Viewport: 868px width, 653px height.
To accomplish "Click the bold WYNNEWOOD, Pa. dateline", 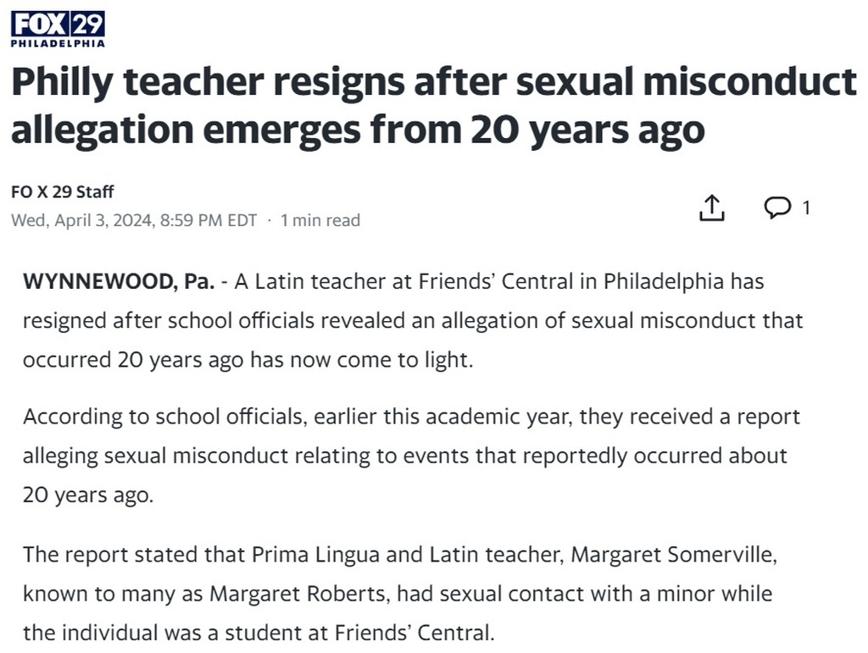I will 119,281.
